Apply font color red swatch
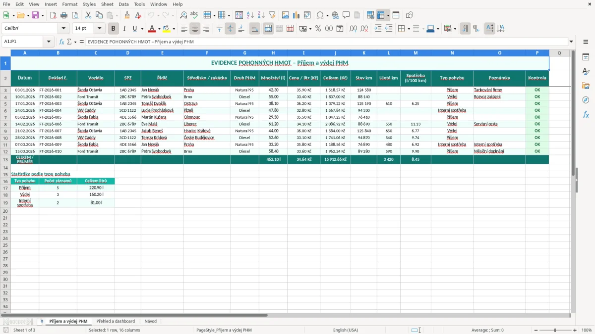The image size is (595, 334). pyautogui.click(x=152, y=29)
